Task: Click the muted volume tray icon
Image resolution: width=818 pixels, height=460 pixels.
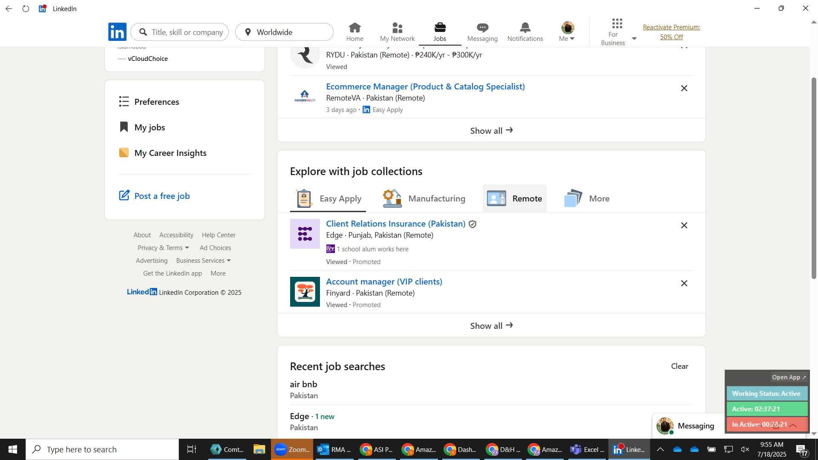Action: tap(745, 449)
